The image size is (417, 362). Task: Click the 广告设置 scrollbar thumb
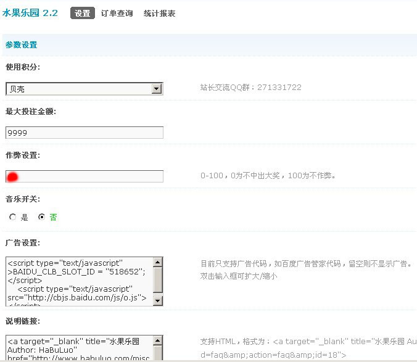(x=158, y=280)
